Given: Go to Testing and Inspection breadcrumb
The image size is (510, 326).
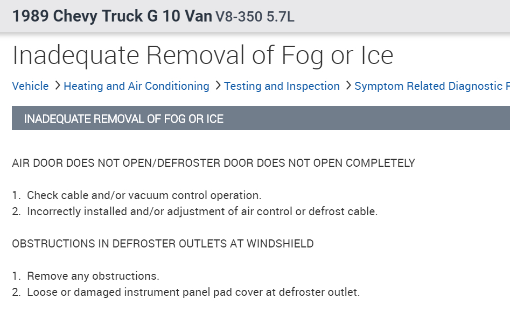Looking at the screenshot, I should [282, 86].
